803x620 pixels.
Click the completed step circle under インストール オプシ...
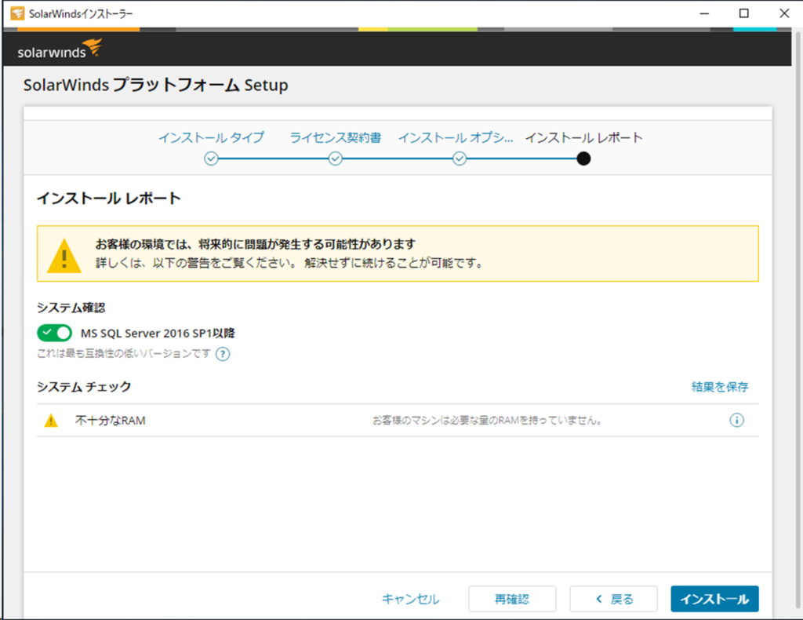tap(460, 159)
